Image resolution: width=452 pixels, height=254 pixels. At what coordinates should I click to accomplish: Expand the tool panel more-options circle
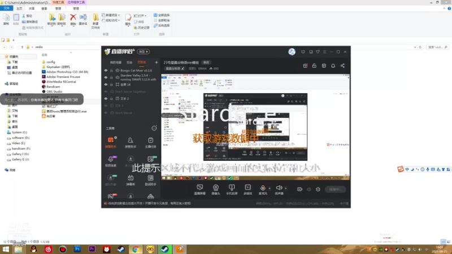tap(154, 128)
